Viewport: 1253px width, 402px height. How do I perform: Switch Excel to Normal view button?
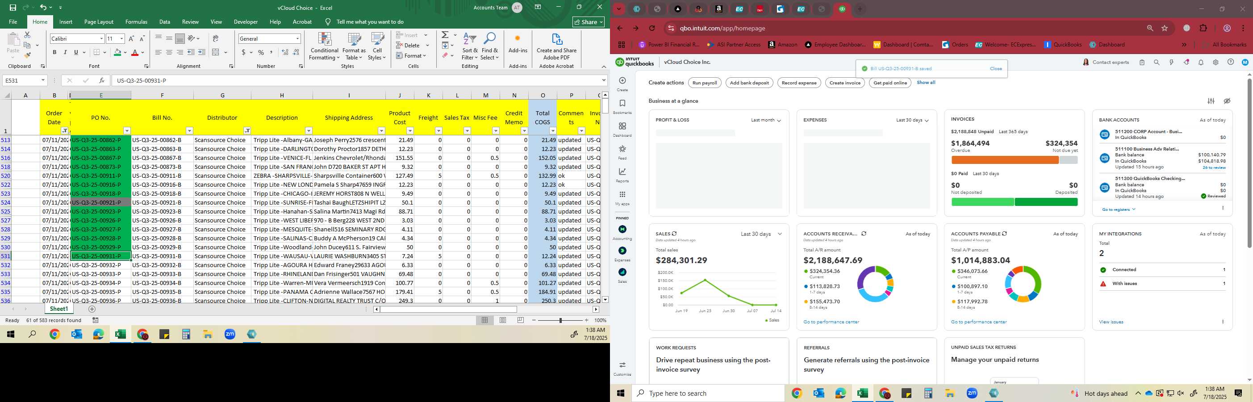485,320
